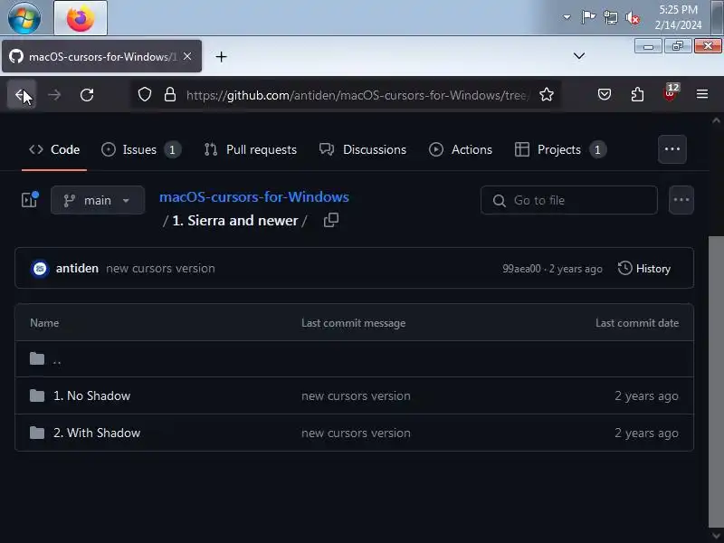The image size is (724, 543).
Task: Click the Go to file search field
Action: [569, 200]
